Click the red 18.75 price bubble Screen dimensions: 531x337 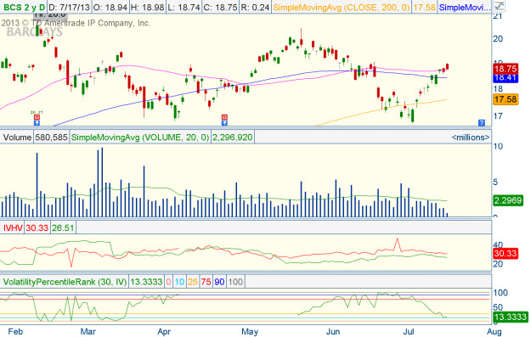506,69
